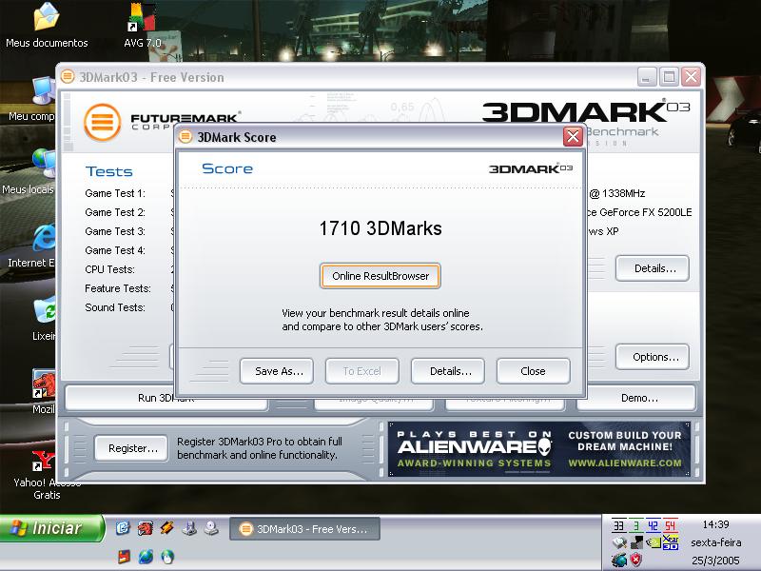Click the network globe tray icon

click(x=619, y=560)
